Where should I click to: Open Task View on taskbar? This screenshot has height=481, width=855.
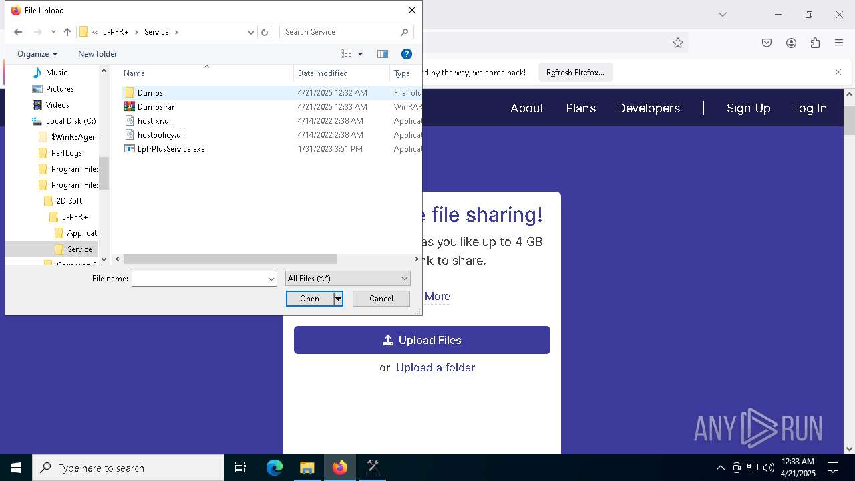point(240,468)
